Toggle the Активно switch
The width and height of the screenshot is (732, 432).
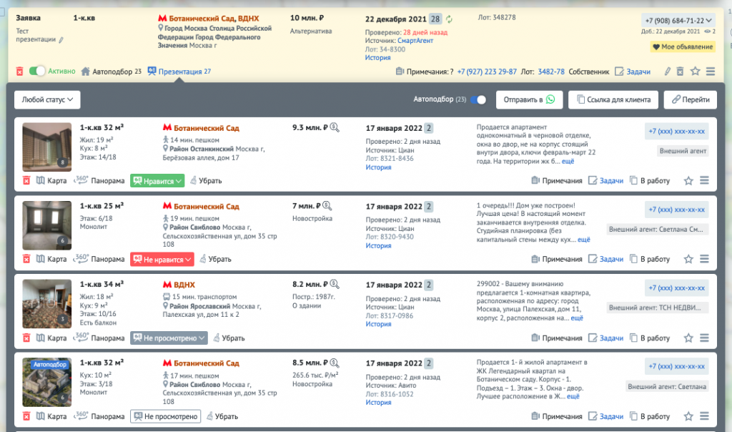point(37,72)
